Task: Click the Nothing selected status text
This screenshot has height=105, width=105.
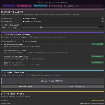Action: tap(98, 100)
